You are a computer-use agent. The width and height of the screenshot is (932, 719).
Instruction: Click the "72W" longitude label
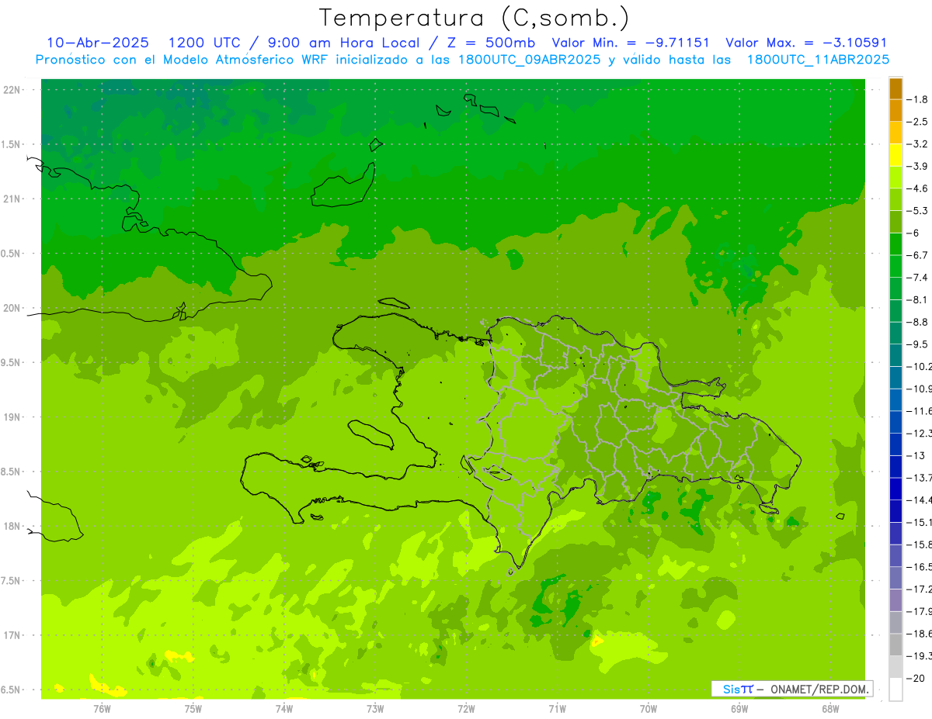(466, 708)
